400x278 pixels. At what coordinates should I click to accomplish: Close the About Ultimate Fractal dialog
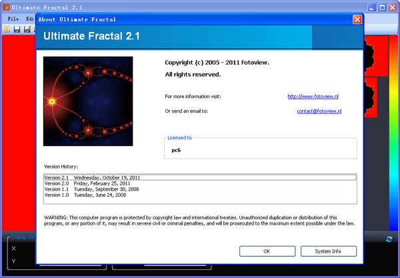click(x=357, y=19)
